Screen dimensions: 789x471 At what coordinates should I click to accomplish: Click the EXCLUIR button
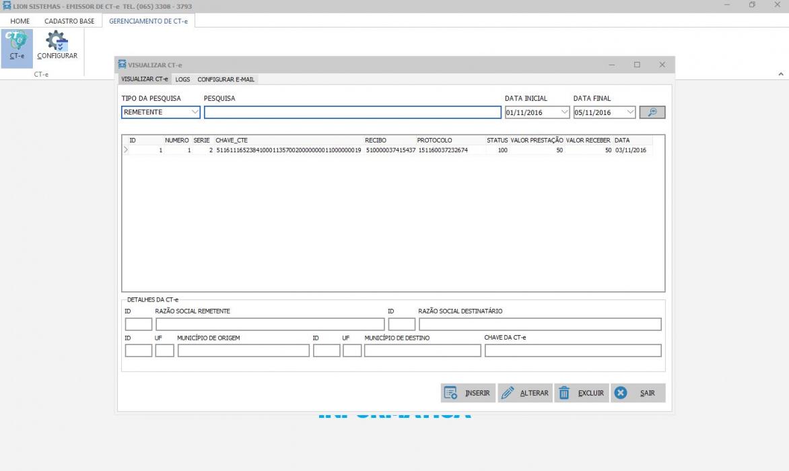tap(582, 393)
